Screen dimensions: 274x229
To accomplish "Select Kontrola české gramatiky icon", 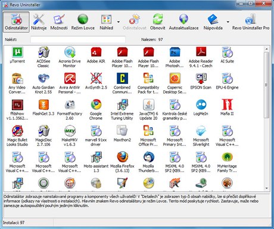I will (175, 105).
